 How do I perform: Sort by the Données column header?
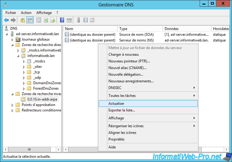(x=187, y=29)
